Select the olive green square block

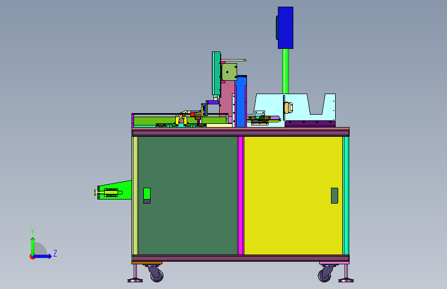[x=229, y=72]
